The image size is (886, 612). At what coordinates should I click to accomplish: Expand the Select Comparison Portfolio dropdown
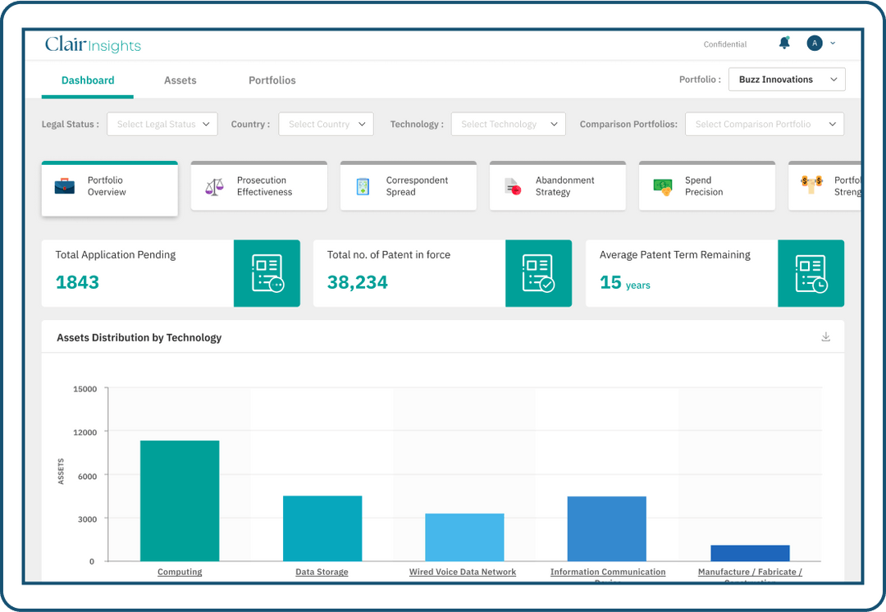tap(764, 125)
